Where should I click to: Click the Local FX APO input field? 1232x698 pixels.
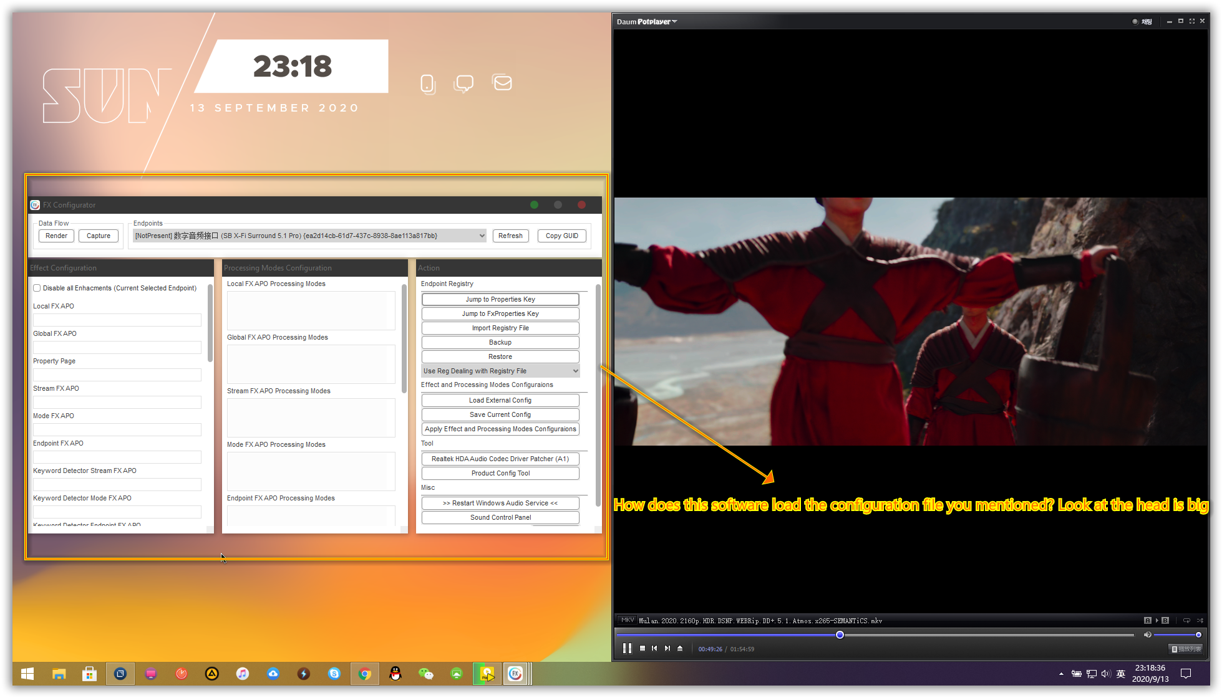117,320
